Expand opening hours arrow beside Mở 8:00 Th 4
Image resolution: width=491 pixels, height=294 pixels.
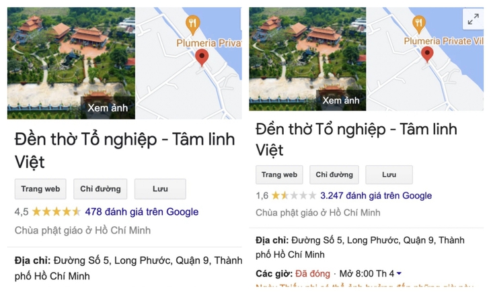pyautogui.click(x=399, y=274)
